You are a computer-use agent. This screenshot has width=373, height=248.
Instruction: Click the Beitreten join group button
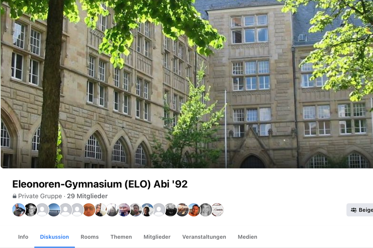(x=360, y=210)
